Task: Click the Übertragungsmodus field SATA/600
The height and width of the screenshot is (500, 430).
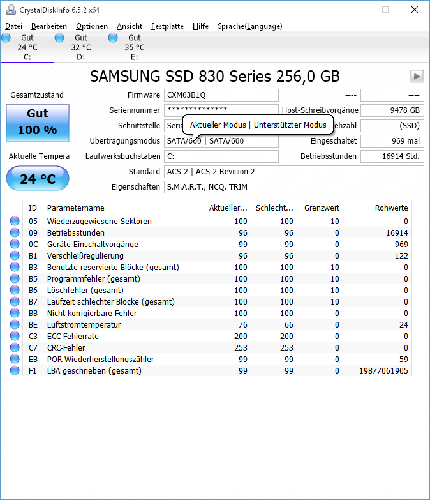Action: 221,142
